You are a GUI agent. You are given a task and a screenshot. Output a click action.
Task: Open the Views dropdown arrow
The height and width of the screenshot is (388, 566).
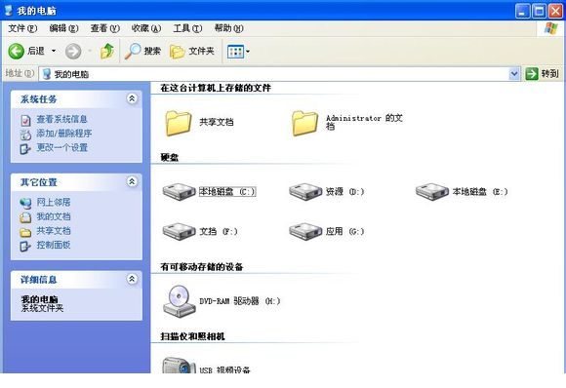click(x=248, y=52)
